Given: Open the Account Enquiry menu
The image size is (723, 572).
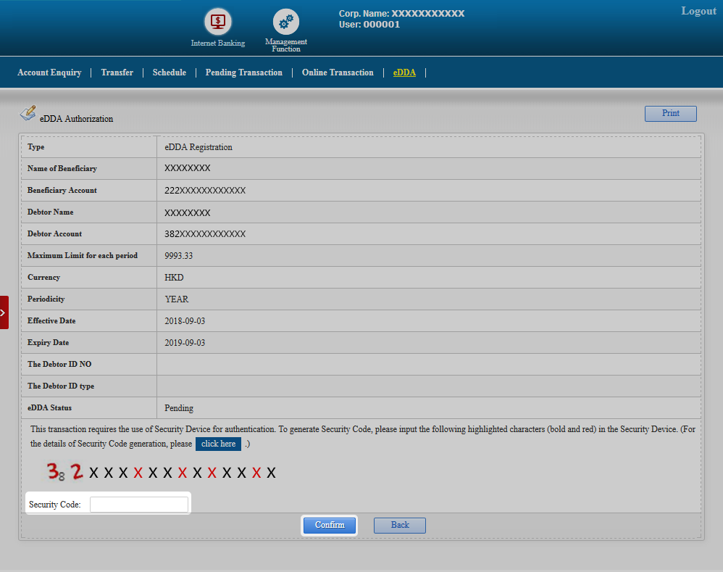Looking at the screenshot, I should point(49,72).
